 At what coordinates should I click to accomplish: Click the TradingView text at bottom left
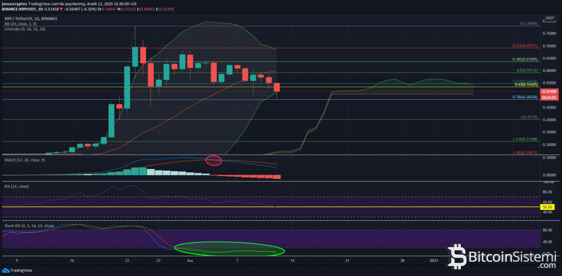(20, 271)
